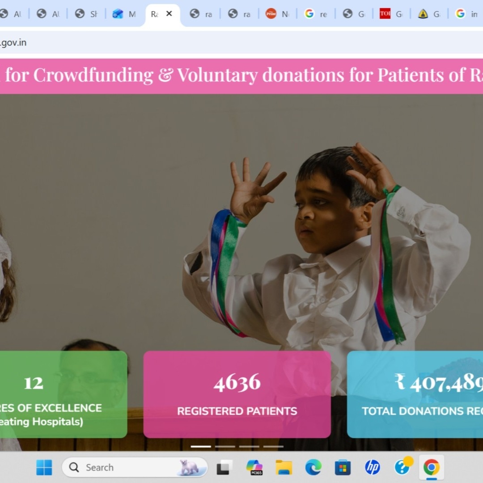This screenshot has height=483, width=483.
Task: Open Microsoft Store taskbar icon
Action: 343,467
